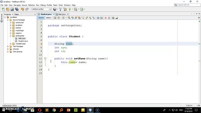Click the Profile Project clock icon
This screenshot has height=113, width=201.
(x=82, y=9)
